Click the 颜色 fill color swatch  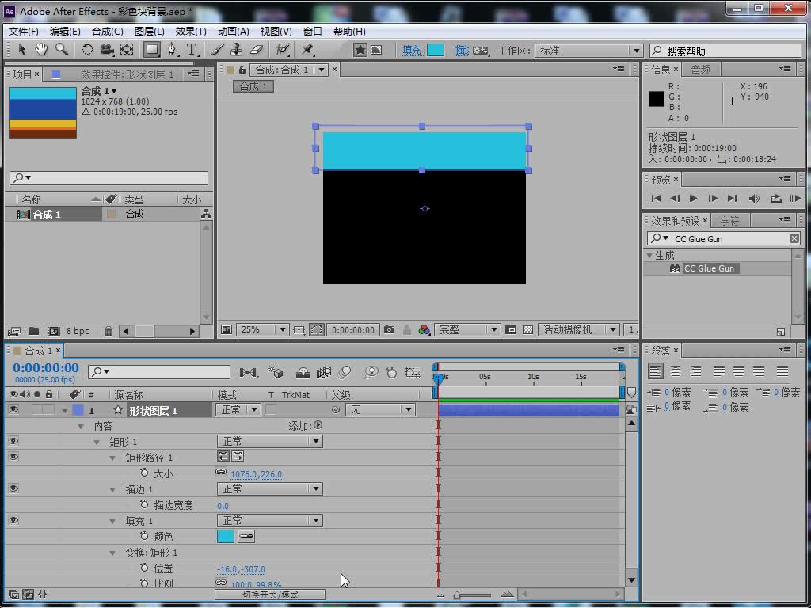click(226, 537)
